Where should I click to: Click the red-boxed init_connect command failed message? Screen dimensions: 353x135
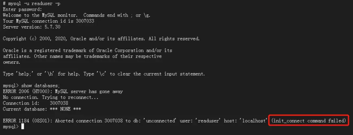[308, 121]
